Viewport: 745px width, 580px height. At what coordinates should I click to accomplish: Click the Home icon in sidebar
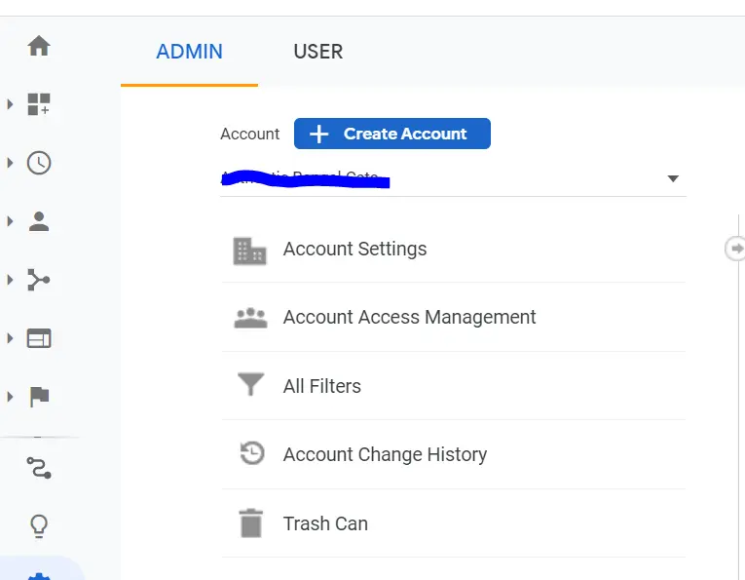39,46
